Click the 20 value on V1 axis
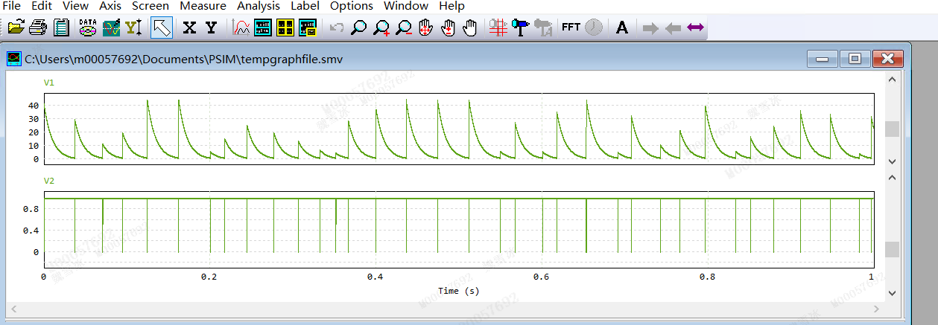This screenshot has width=938, height=325. coord(33,132)
